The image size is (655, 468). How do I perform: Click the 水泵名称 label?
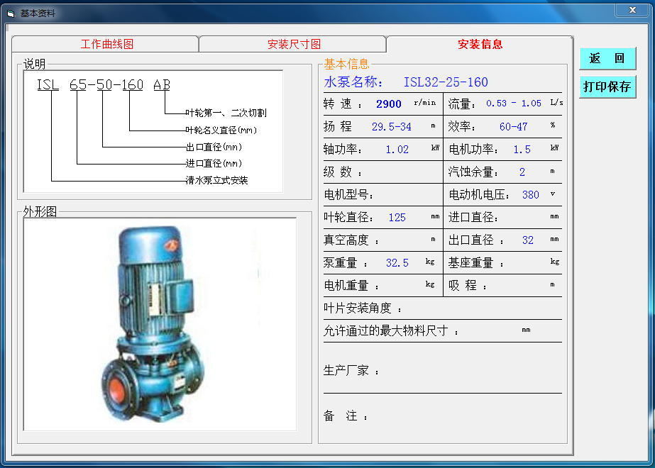click(353, 82)
